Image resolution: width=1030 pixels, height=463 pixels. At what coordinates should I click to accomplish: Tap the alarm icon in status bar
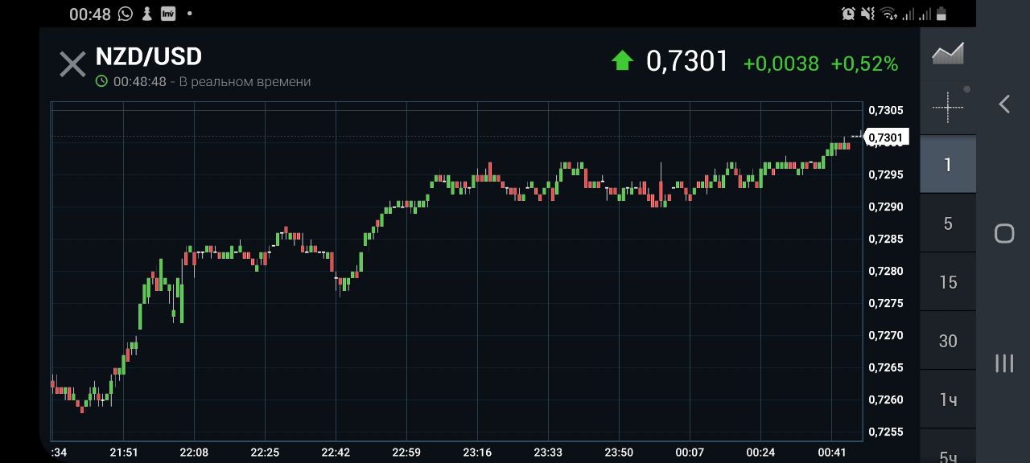point(848,14)
